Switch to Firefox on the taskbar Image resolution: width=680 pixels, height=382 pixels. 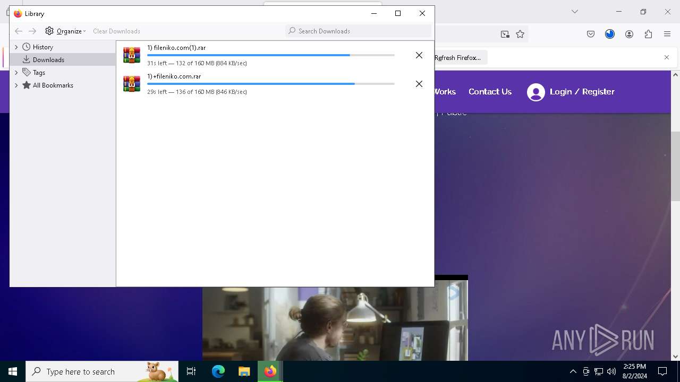pyautogui.click(x=270, y=371)
